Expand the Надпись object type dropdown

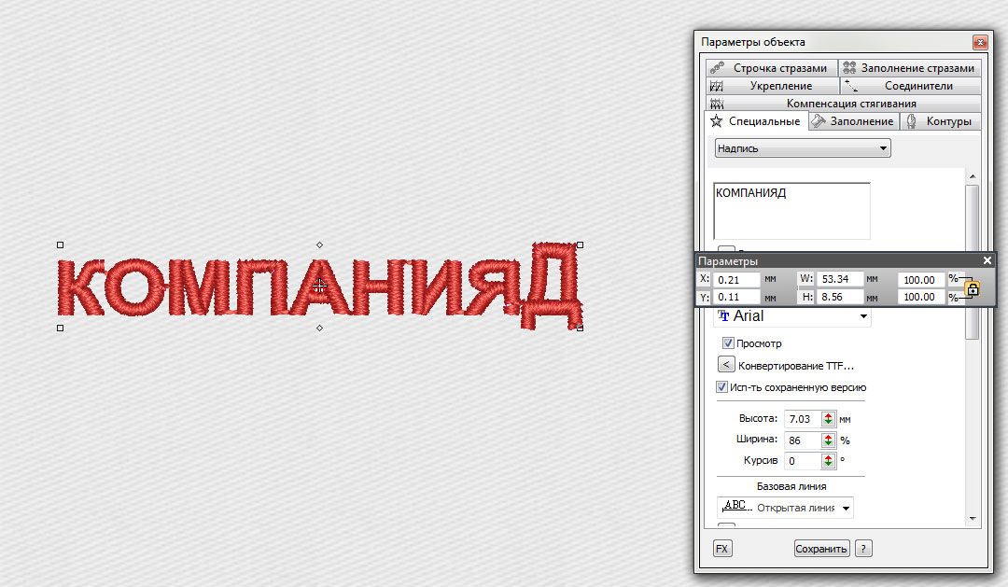point(803,148)
